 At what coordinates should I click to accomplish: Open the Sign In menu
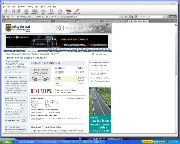43,7
